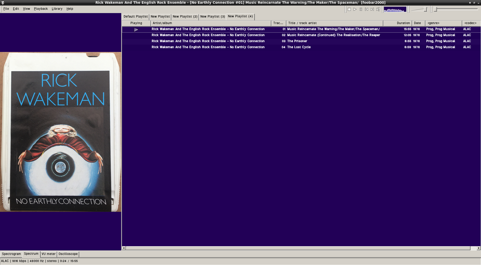
Task: Select track 01 Music Reincarnate The Warning
Action: (x=301, y=29)
